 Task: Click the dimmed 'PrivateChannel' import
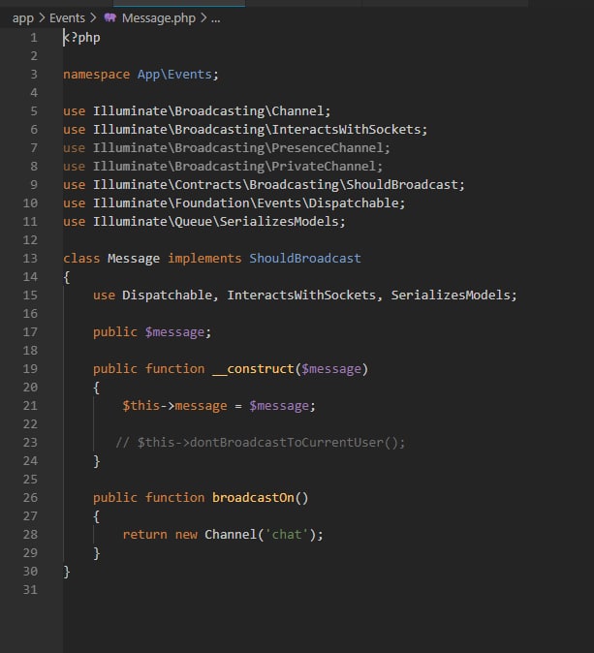[324, 167]
